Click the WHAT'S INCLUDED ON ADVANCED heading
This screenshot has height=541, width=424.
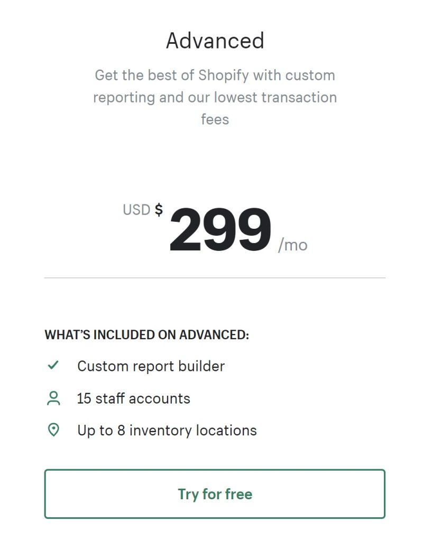(147, 334)
